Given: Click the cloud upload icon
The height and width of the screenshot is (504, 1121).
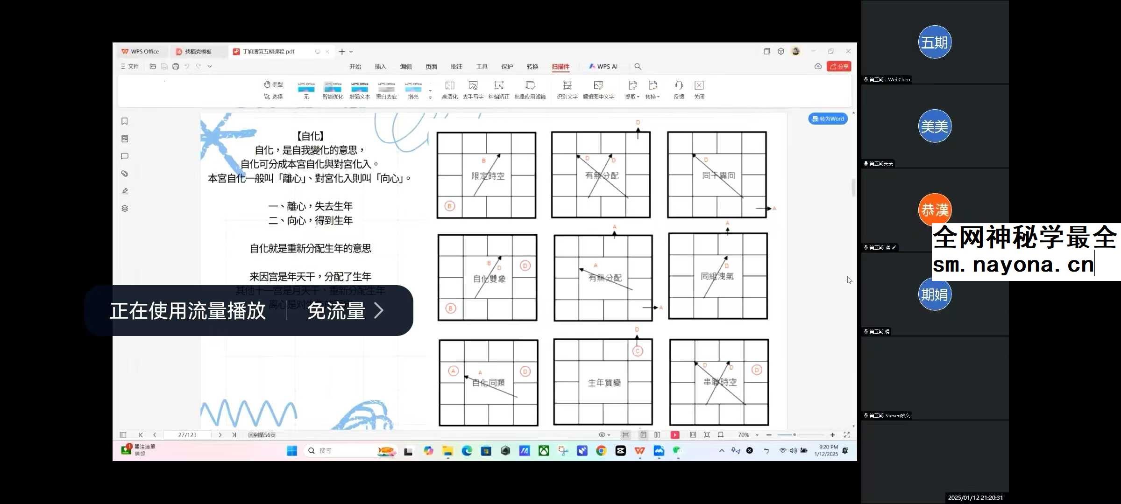Looking at the screenshot, I should [x=818, y=66].
